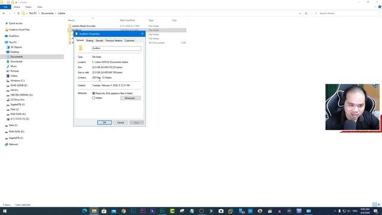Sort files by the Size column
Image resolution: width=382 pixels, height=215 pixels.
click(x=174, y=20)
